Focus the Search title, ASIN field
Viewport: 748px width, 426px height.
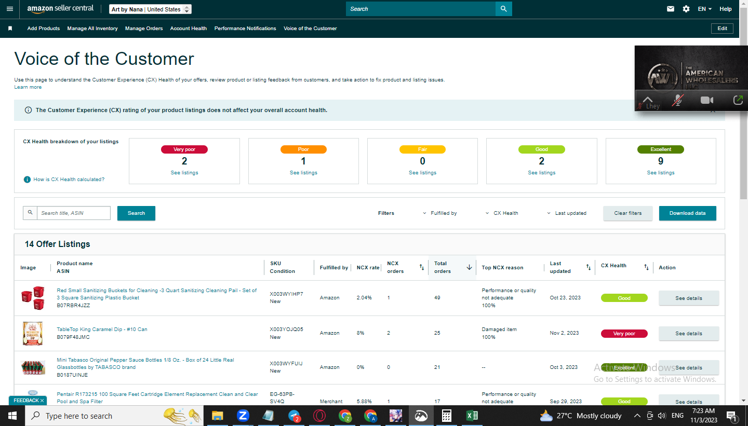[73, 213]
